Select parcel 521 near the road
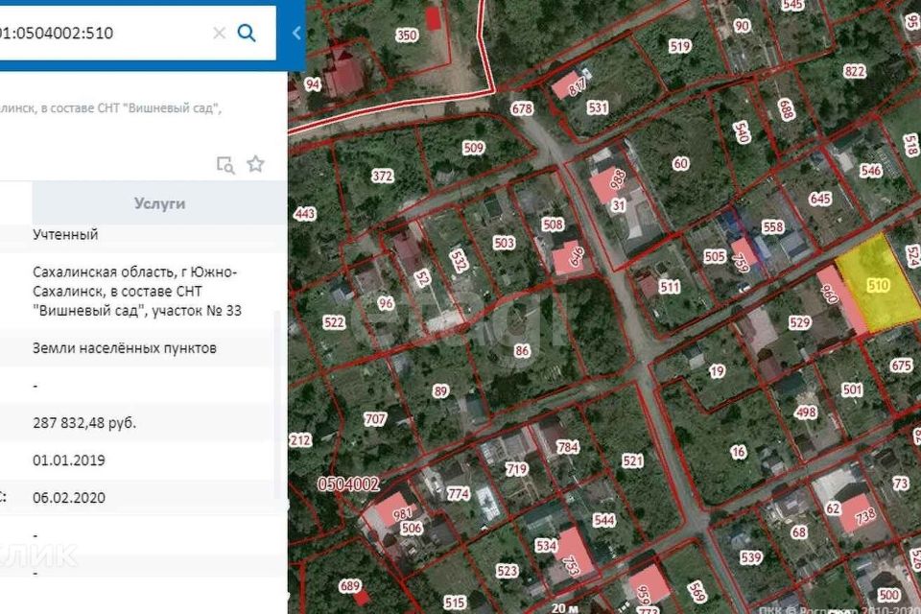This screenshot has height=614, width=921. [631, 461]
